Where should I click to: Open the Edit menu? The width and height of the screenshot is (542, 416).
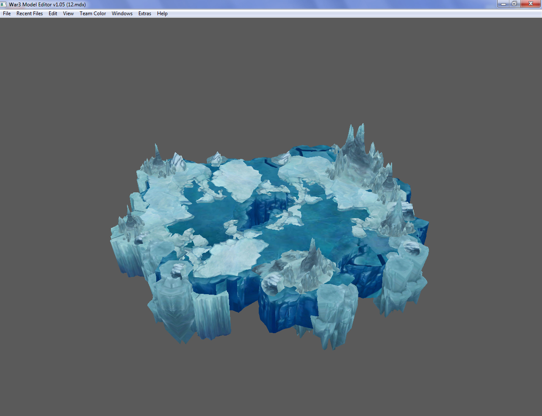point(53,14)
